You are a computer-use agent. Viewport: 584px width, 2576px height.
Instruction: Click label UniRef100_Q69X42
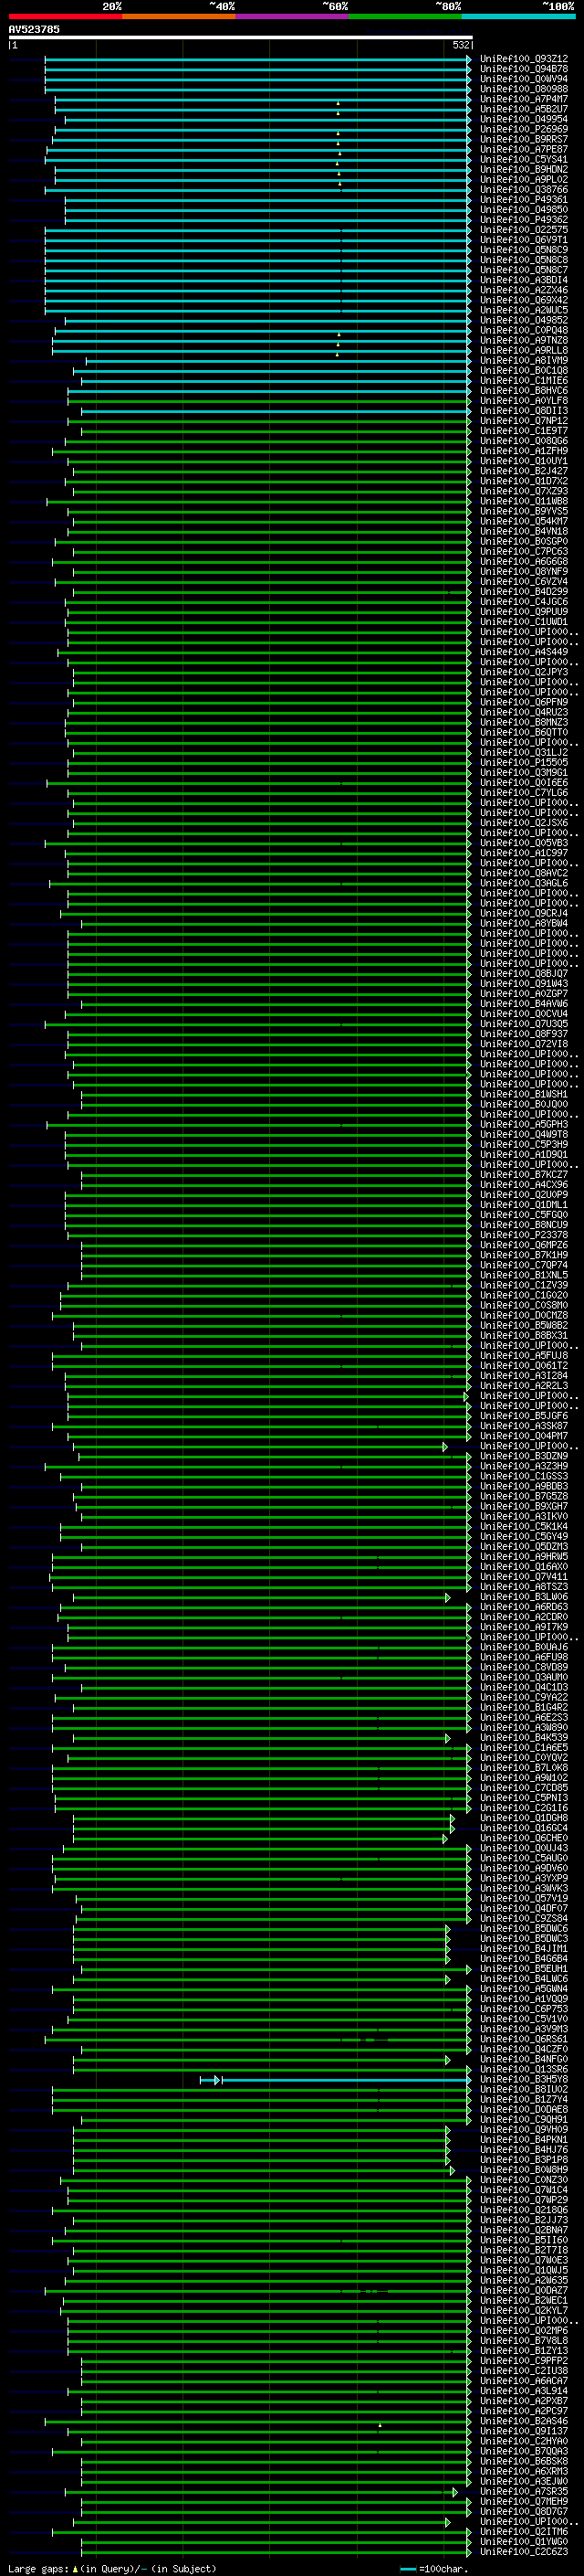point(524,300)
